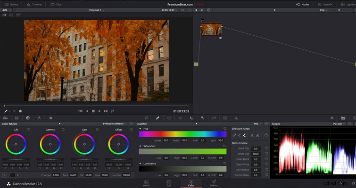Select node 01 thumbnail in node graph
The image size is (356, 188).
pyautogui.click(x=211, y=29)
